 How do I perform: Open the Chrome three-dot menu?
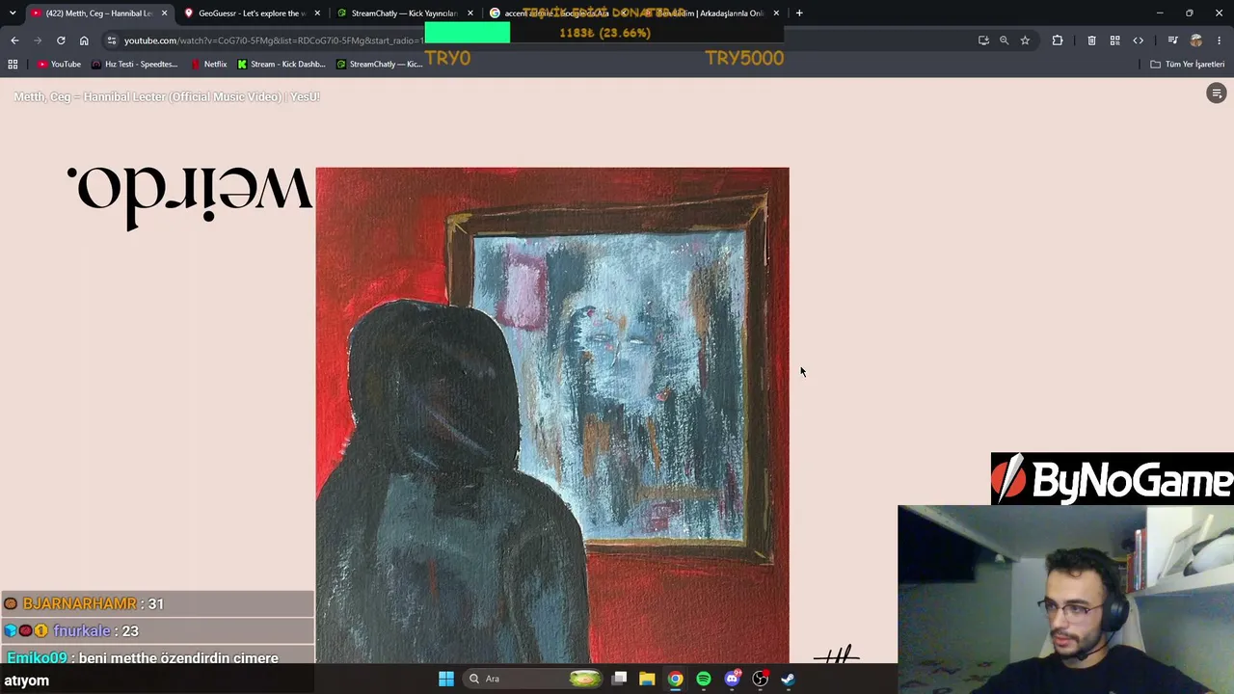click(1220, 40)
